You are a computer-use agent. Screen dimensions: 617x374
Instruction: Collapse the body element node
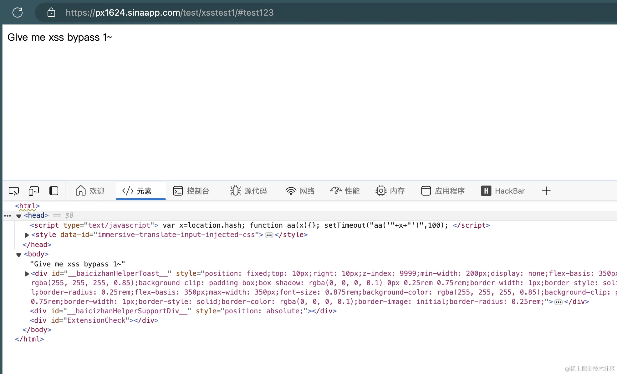click(x=19, y=255)
